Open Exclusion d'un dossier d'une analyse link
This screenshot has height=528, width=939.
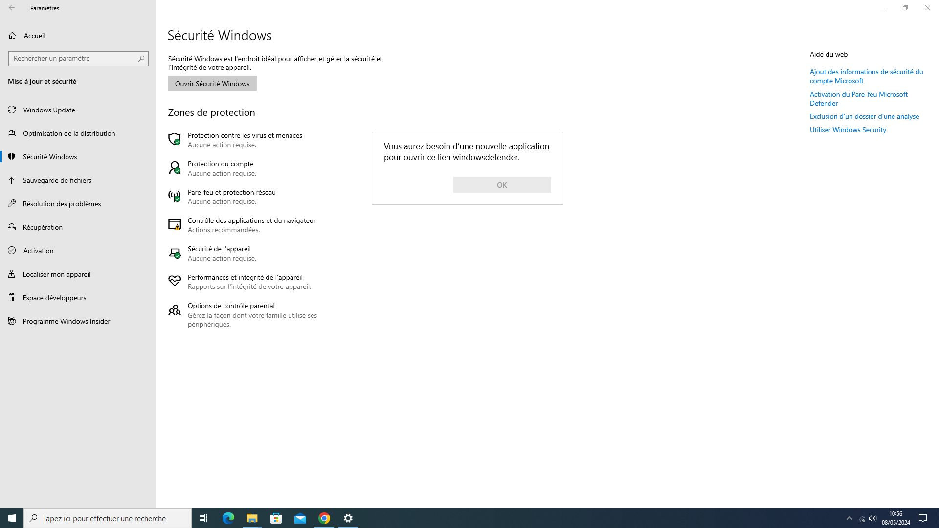[x=864, y=116]
